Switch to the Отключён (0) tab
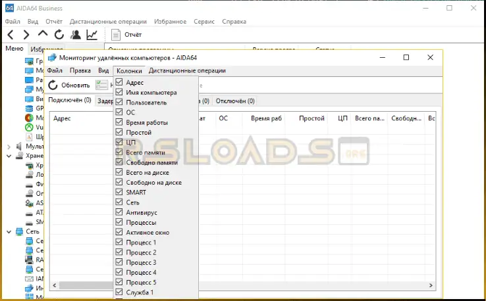The width and height of the screenshot is (486, 301). click(x=235, y=101)
